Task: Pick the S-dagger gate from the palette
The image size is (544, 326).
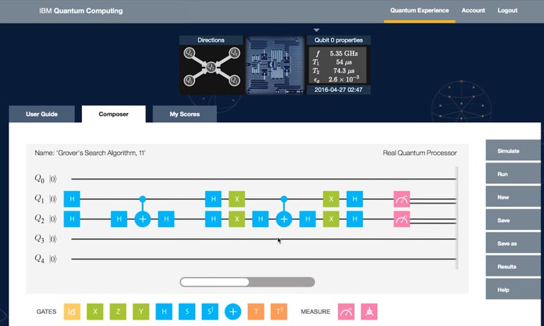Action: pyautogui.click(x=210, y=311)
